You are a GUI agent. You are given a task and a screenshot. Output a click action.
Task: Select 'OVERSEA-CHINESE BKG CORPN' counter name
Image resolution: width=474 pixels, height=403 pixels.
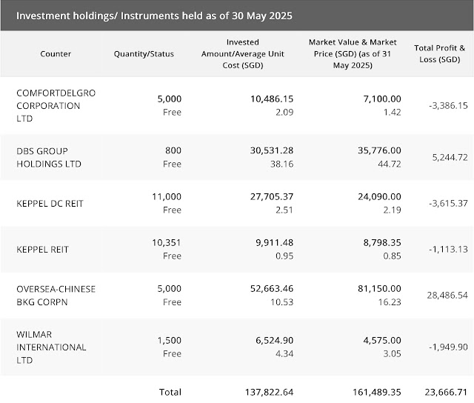pos(56,296)
